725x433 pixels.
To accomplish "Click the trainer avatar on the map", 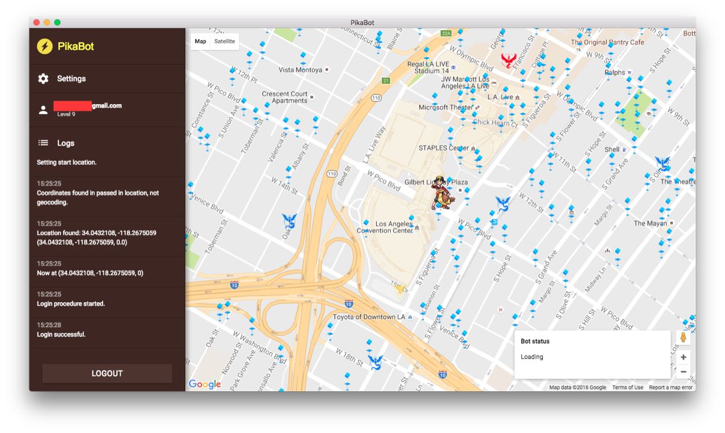I will [x=440, y=193].
